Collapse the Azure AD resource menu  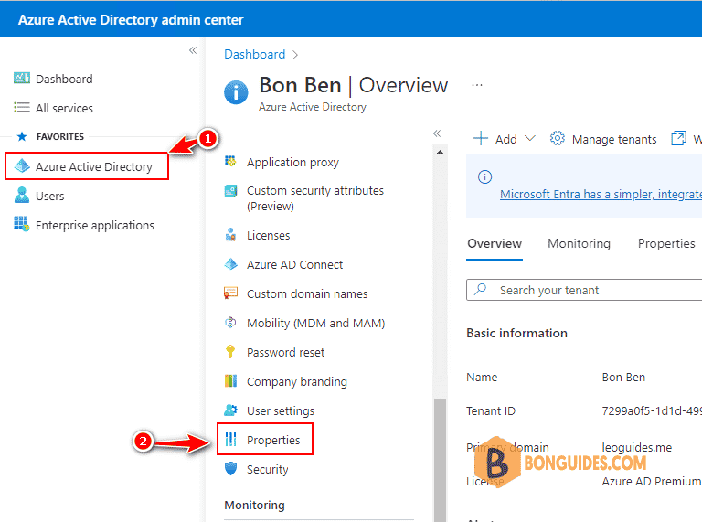point(437,133)
